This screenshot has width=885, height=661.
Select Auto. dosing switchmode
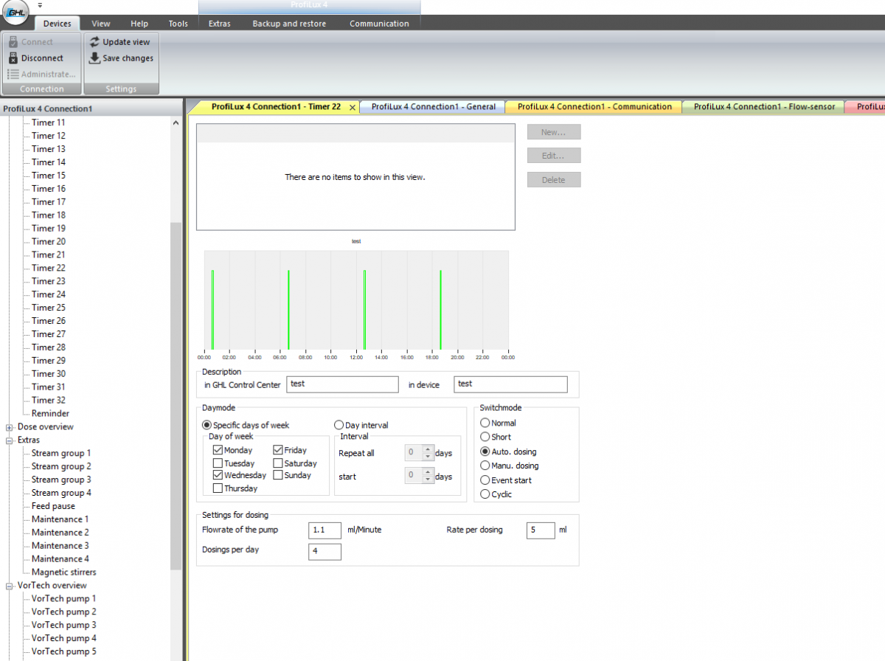(x=485, y=451)
